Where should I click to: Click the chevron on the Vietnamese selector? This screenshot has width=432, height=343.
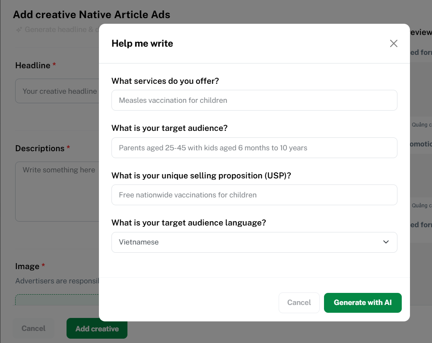pos(386,242)
